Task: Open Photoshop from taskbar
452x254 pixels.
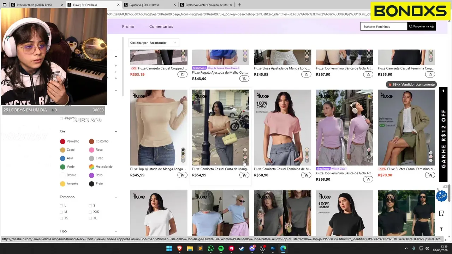Action: pyautogui.click(x=273, y=248)
